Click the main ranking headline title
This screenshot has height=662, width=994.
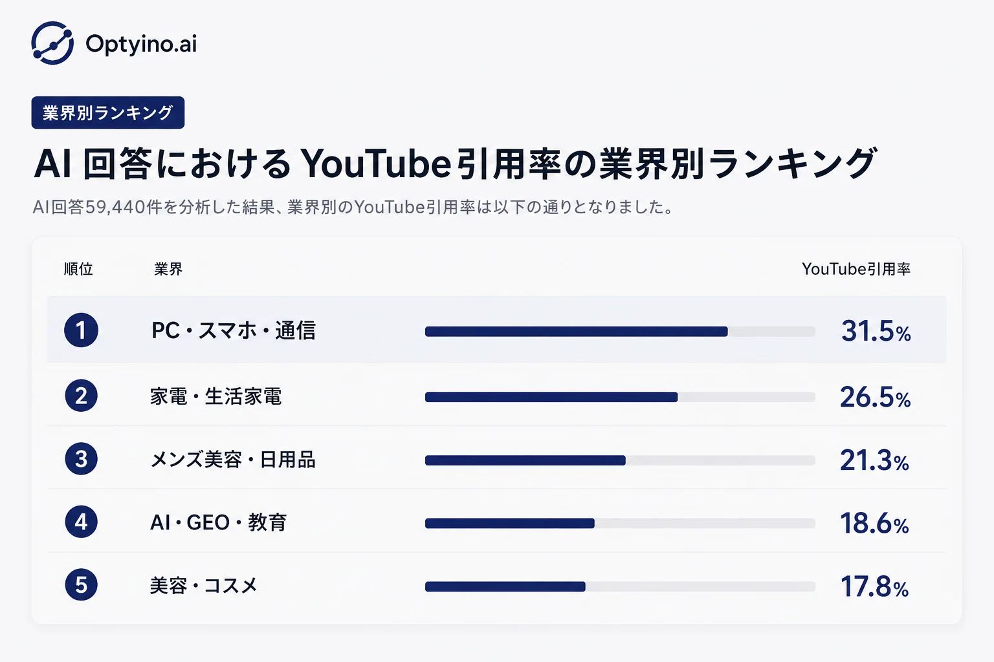[456, 163]
